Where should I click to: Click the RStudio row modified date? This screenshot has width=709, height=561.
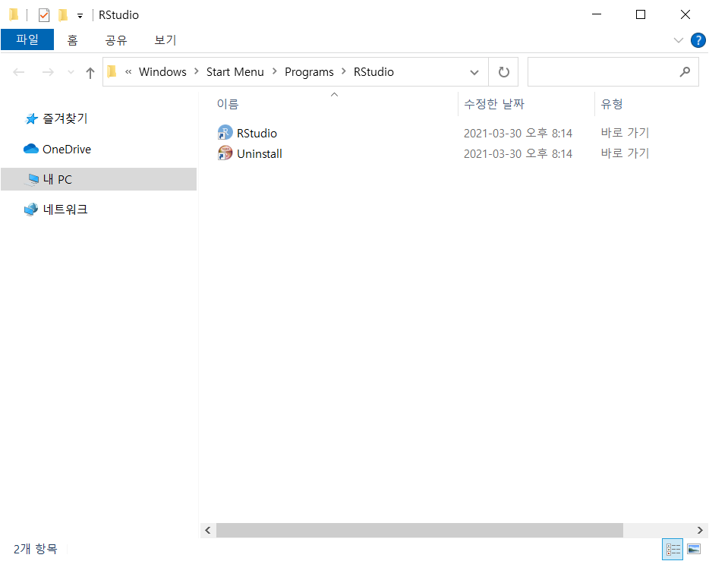(x=518, y=134)
